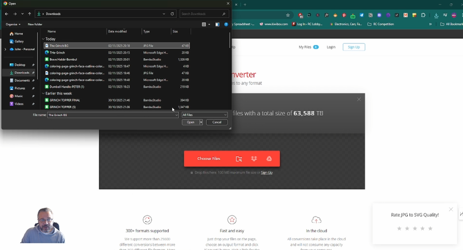Expand the John - Personal tree node
463x250 pixels.
pyautogui.click(x=5, y=49)
